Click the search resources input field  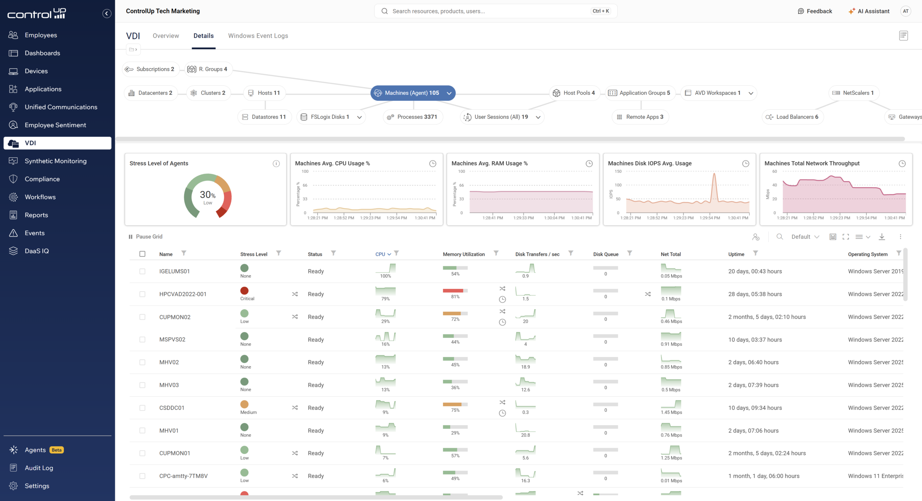496,11
